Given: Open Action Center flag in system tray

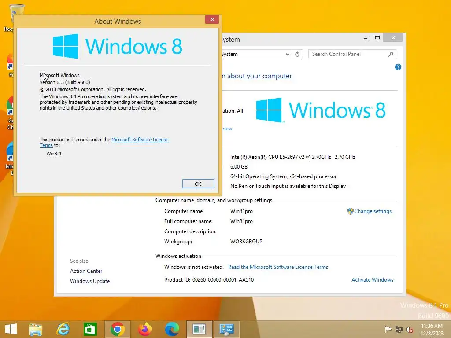Looking at the screenshot, I should 388,329.
